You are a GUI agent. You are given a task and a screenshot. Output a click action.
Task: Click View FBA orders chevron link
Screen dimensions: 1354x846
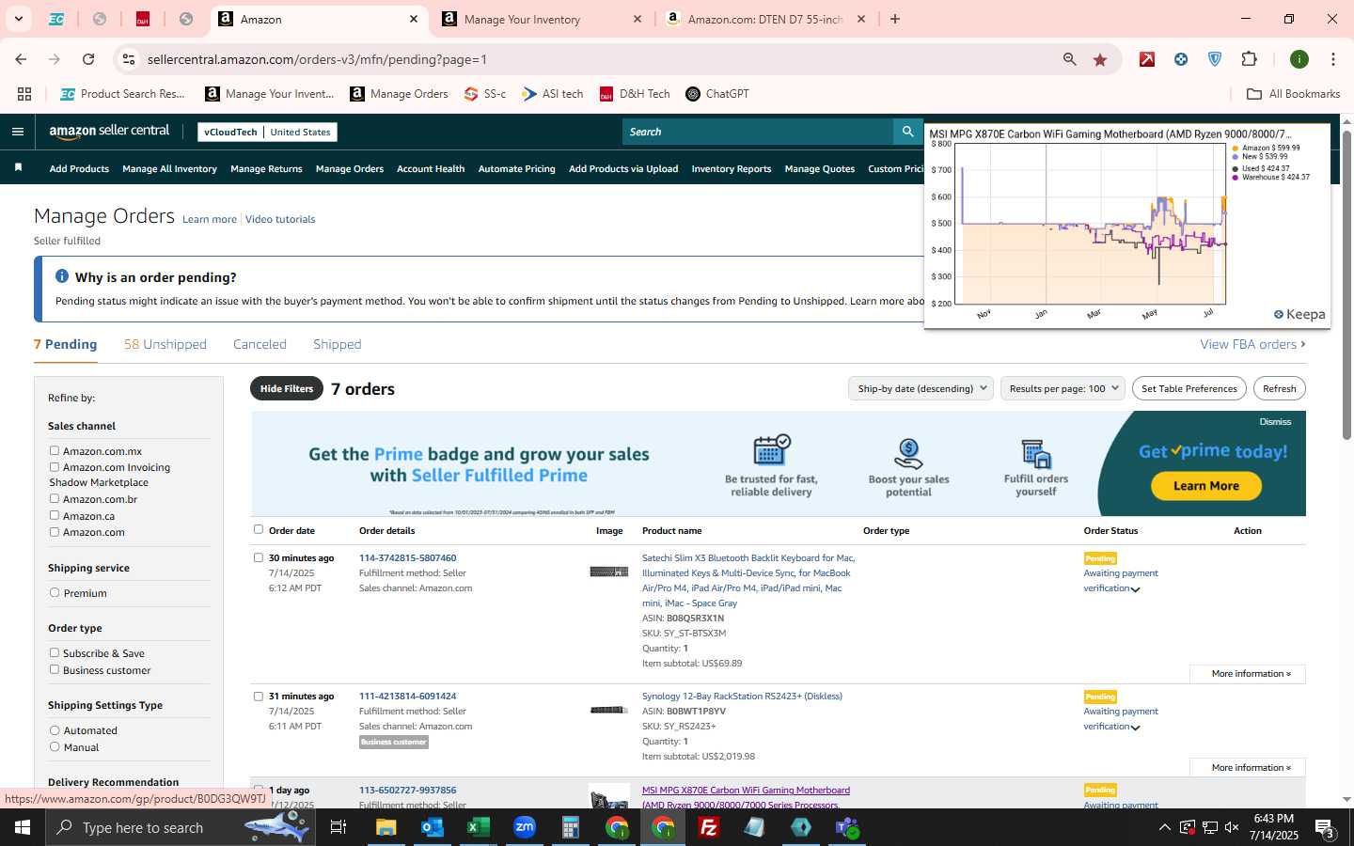pyautogui.click(x=1252, y=344)
